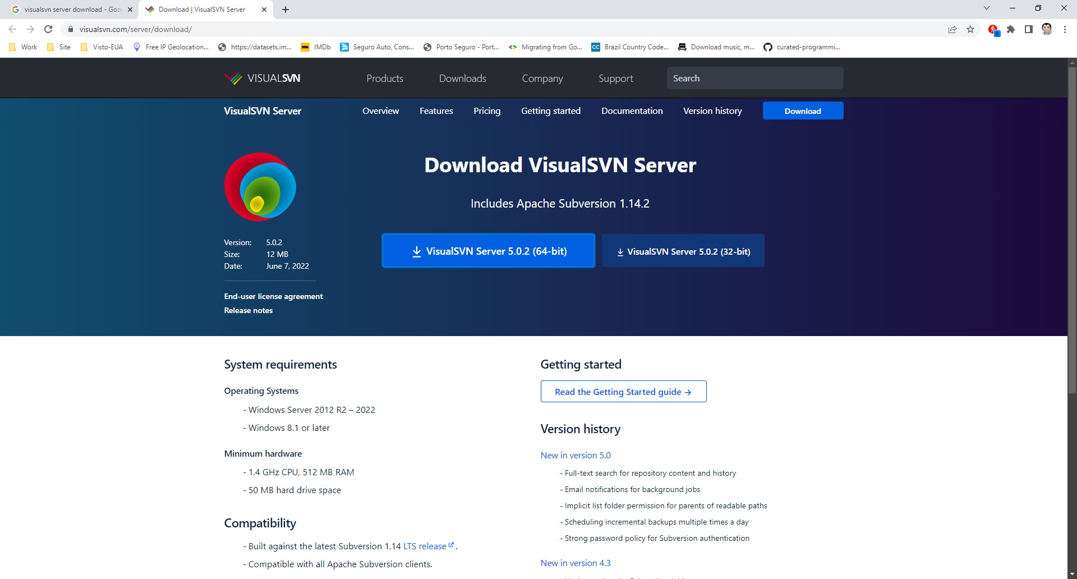1077x579 pixels.
Task: Open the Chrome three-dot menu
Action: (1065, 29)
